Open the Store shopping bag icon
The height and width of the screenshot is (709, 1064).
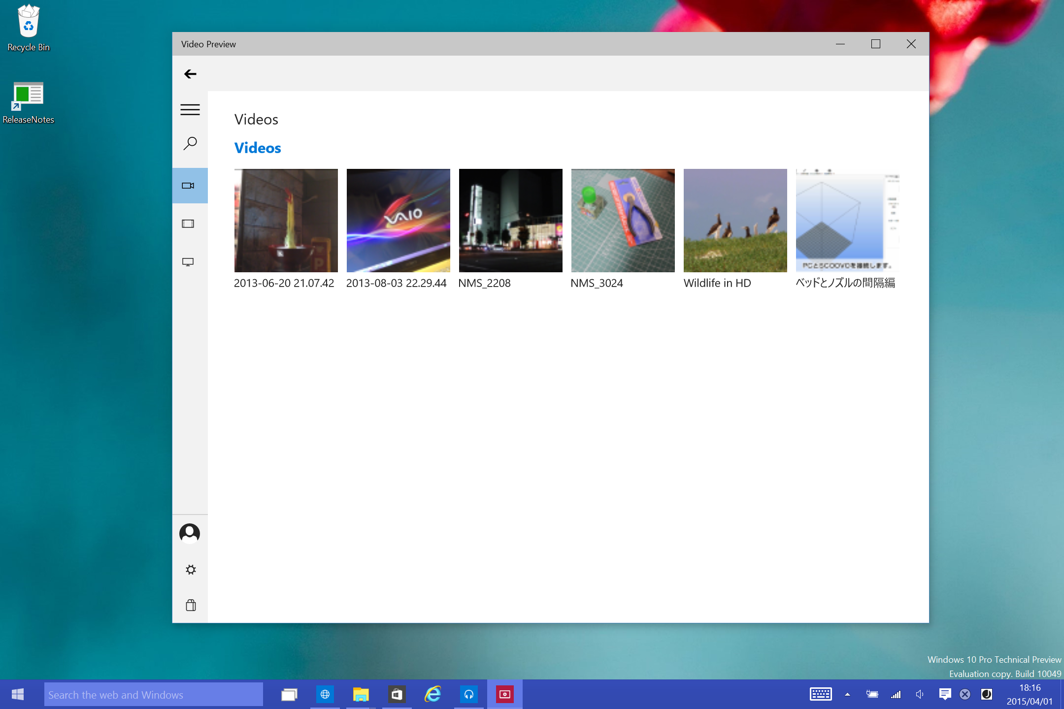point(191,605)
